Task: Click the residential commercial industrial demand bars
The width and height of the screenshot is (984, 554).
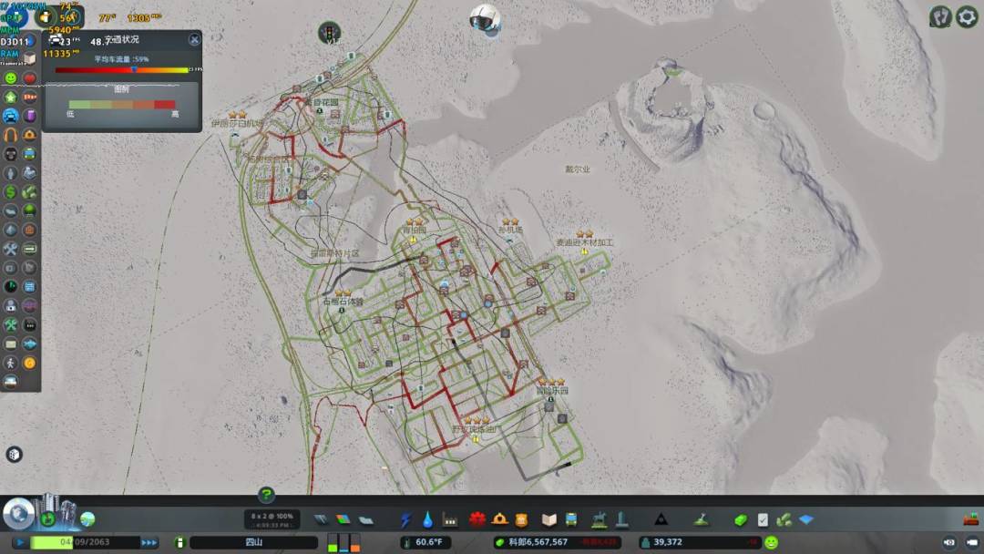Action: tap(343, 542)
